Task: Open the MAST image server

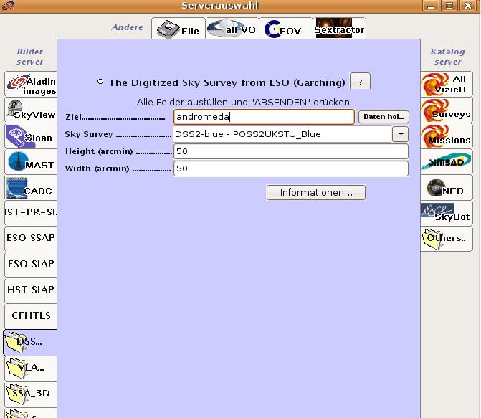Action: [30, 163]
